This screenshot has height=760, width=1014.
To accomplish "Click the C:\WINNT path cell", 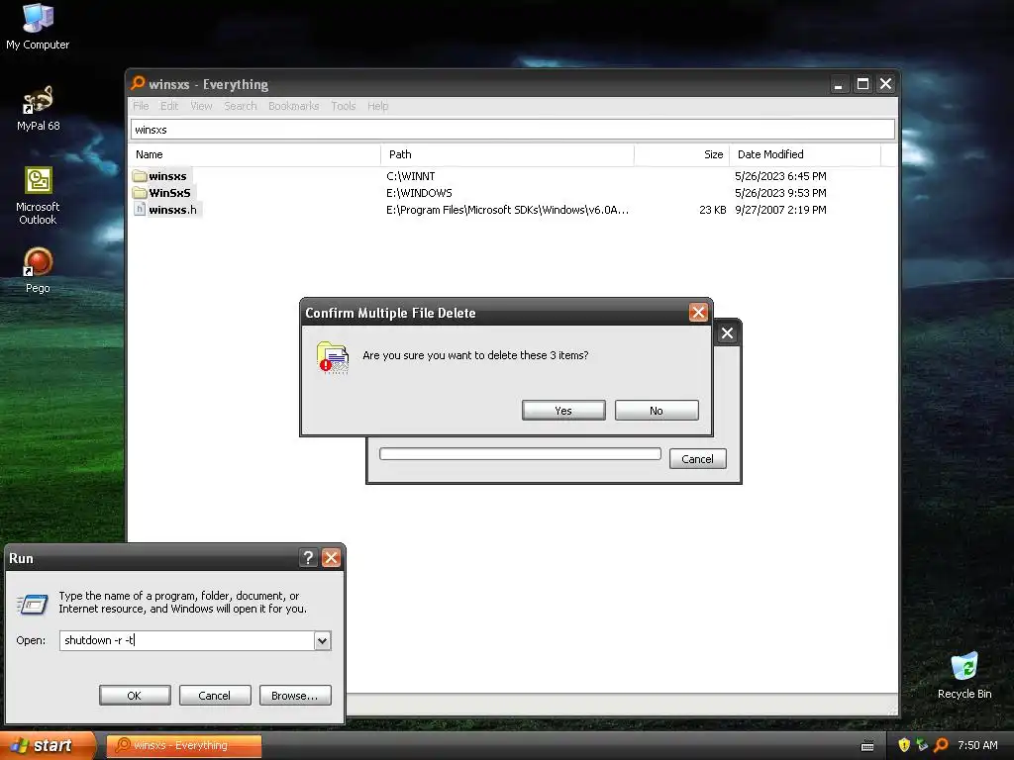I will [411, 176].
